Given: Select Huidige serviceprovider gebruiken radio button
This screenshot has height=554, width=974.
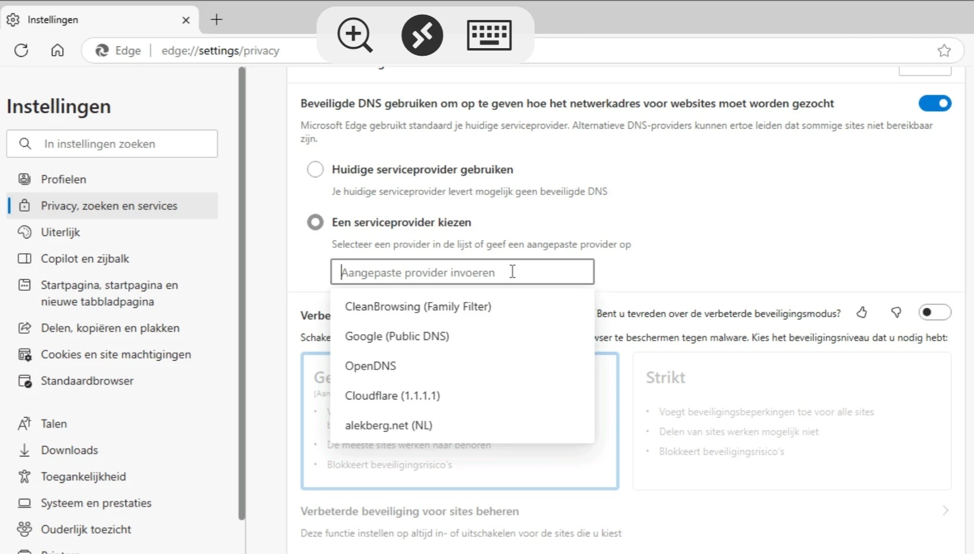Looking at the screenshot, I should [315, 169].
